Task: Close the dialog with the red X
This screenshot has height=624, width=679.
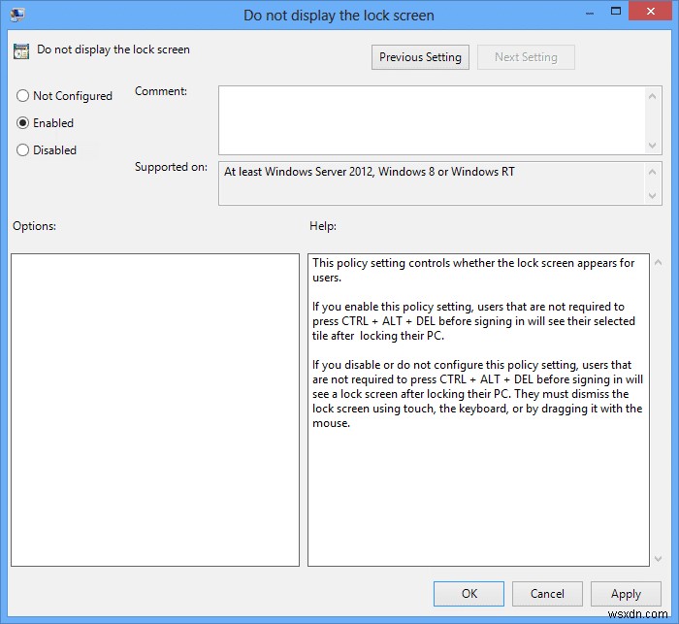Action: point(651,12)
